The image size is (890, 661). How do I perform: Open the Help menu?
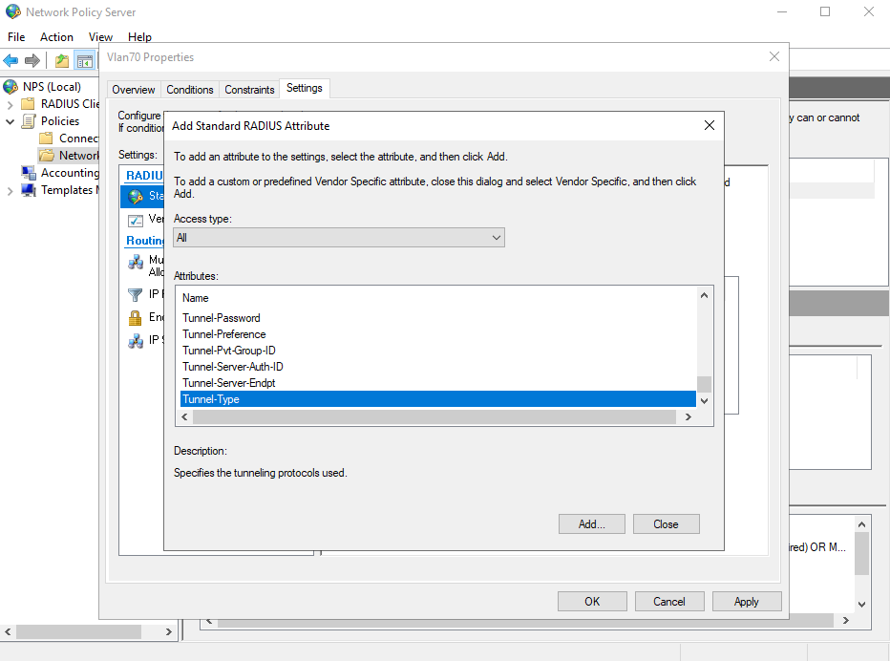click(x=139, y=37)
